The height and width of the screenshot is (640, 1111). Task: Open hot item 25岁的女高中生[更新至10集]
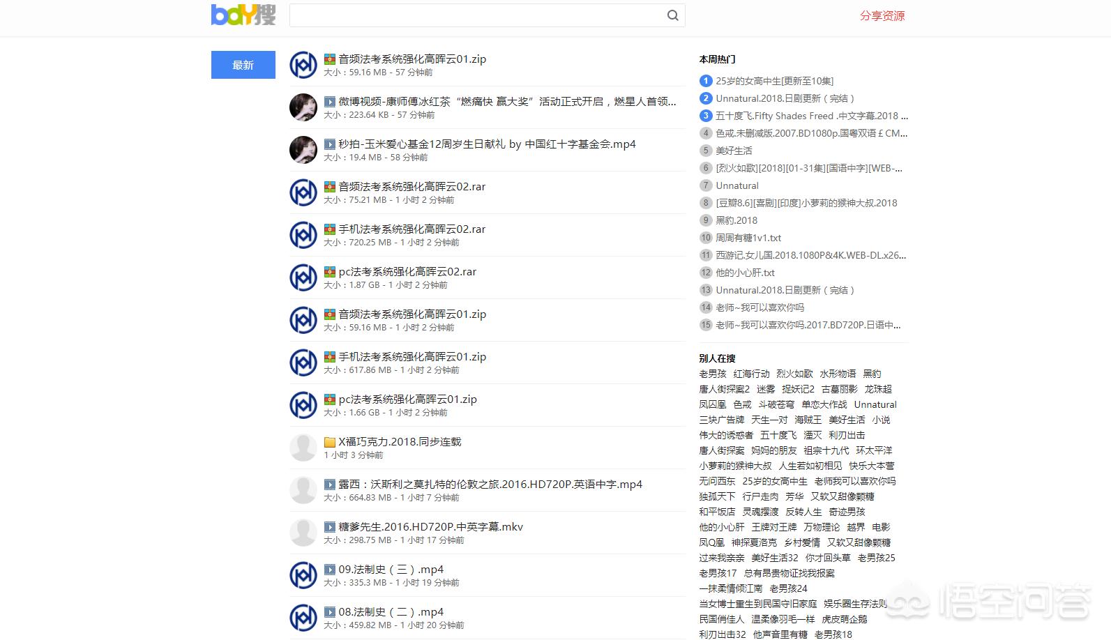tap(775, 81)
